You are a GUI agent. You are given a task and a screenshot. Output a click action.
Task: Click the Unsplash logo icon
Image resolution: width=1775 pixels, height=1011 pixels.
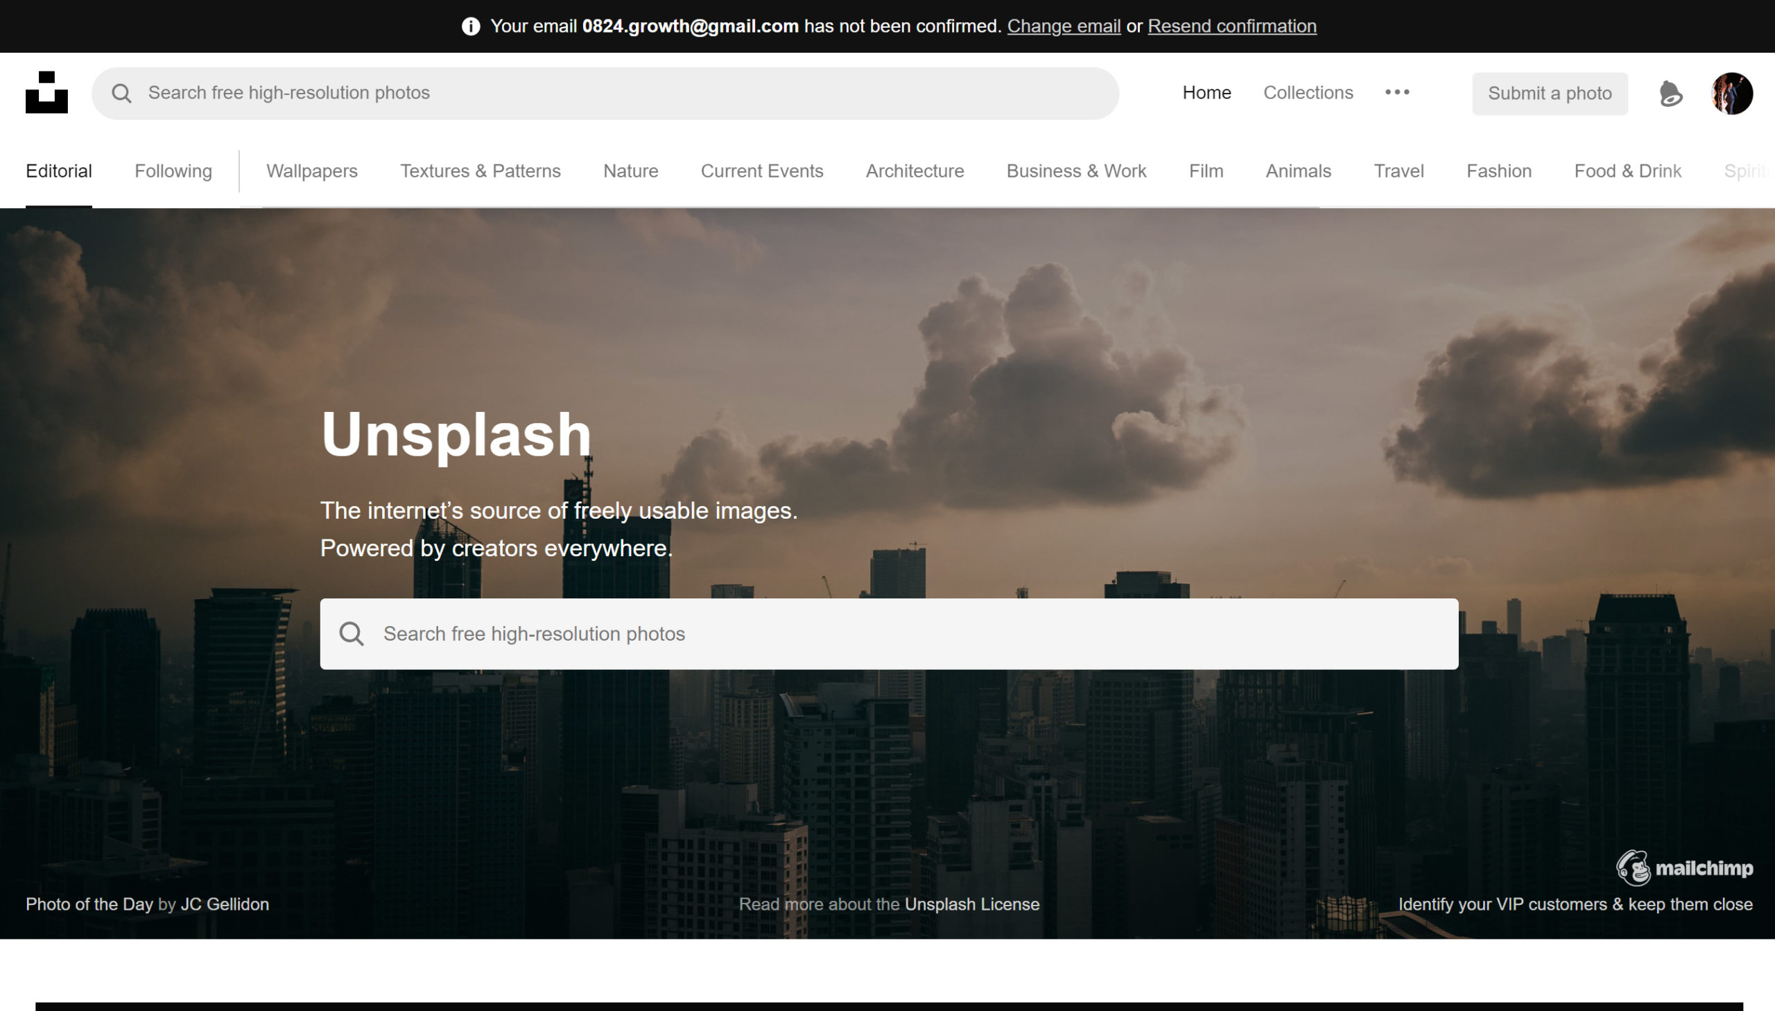(x=46, y=92)
